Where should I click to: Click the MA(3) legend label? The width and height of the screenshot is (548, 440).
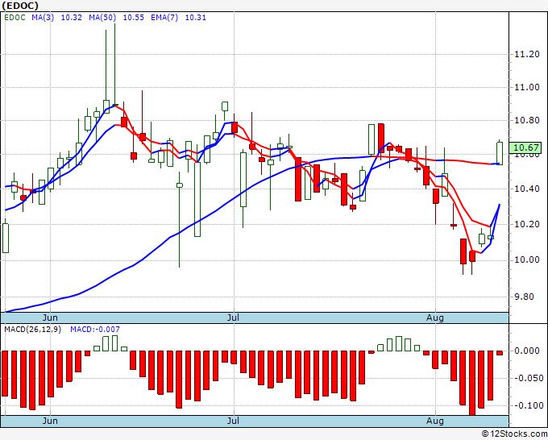43,18
